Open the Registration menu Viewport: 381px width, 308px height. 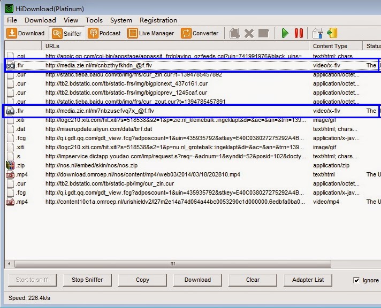pos(158,20)
